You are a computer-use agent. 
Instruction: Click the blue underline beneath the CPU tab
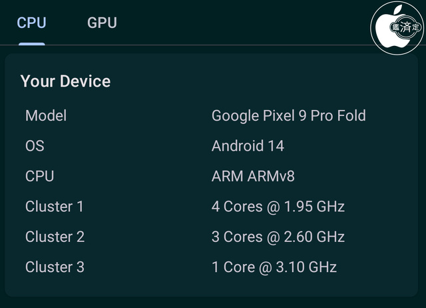32,44
